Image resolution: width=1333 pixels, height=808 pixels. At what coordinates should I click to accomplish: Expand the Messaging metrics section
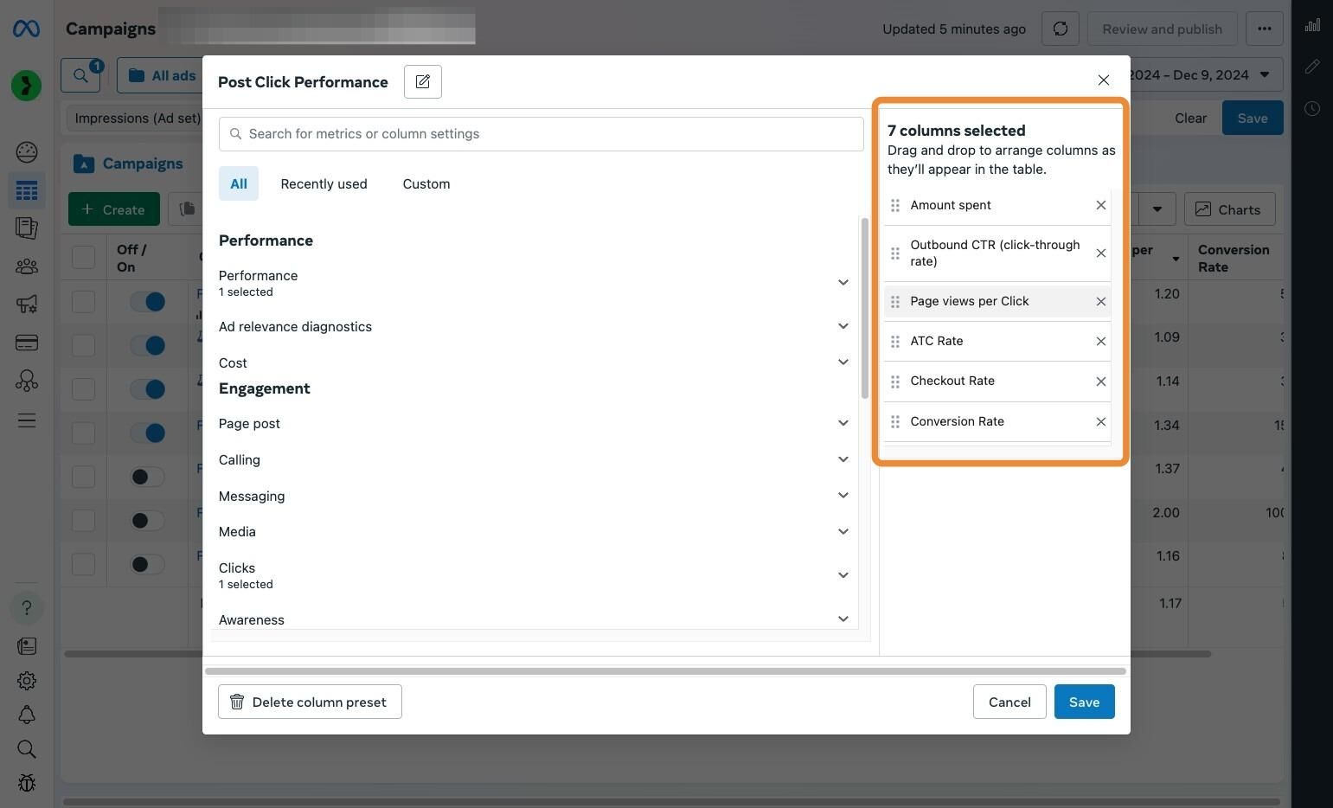point(534,496)
